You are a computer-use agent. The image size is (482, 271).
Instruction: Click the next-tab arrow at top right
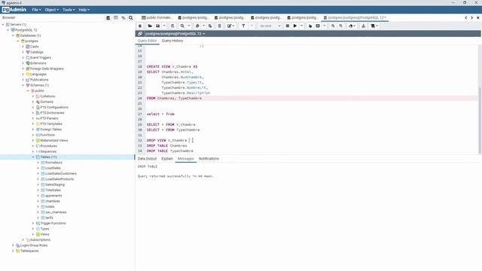coord(472,18)
